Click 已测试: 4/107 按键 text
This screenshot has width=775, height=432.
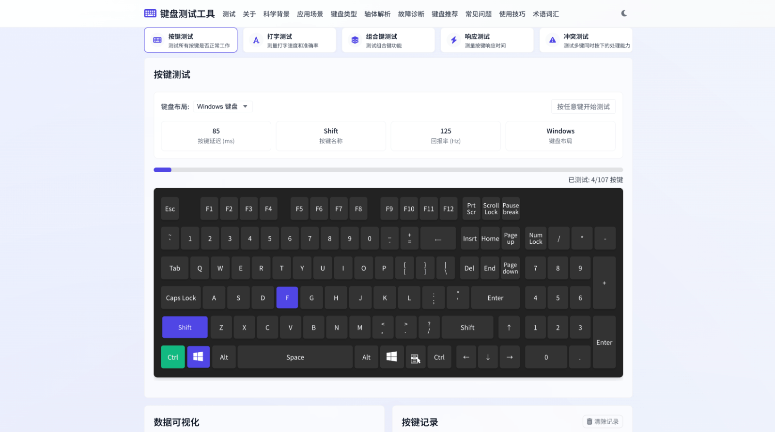point(595,179)
